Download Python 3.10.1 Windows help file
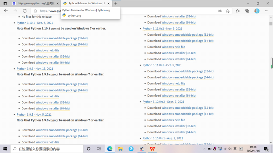 tap(47, 50)
